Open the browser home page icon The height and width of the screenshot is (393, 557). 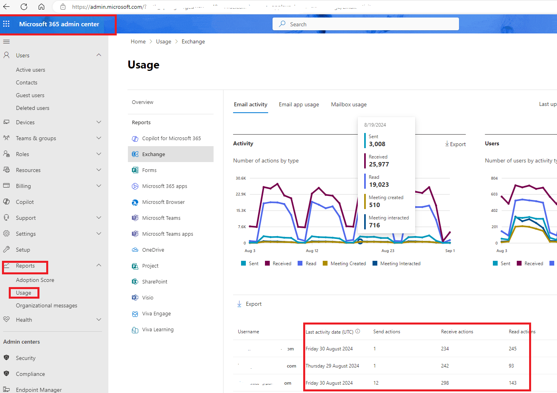(x=41, y=7)
